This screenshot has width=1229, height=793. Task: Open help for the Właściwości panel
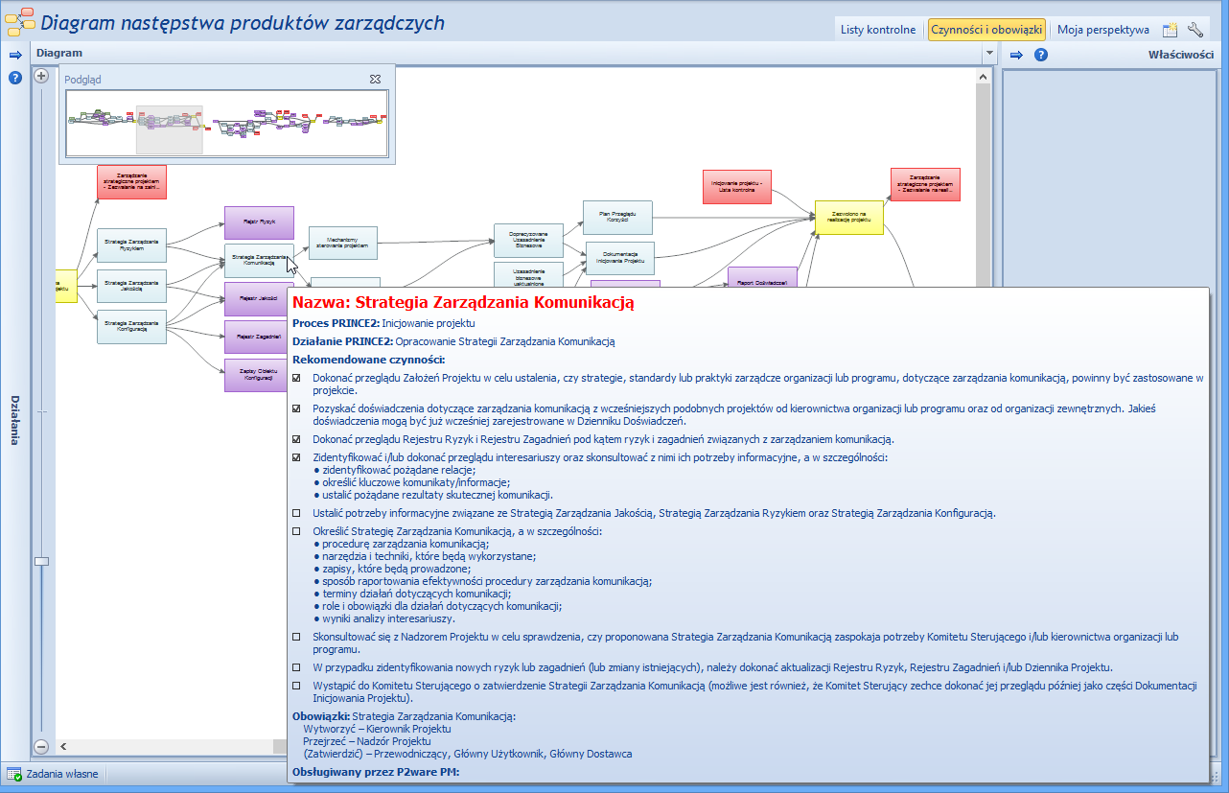pyautogui.click(x=1041, y=55)
